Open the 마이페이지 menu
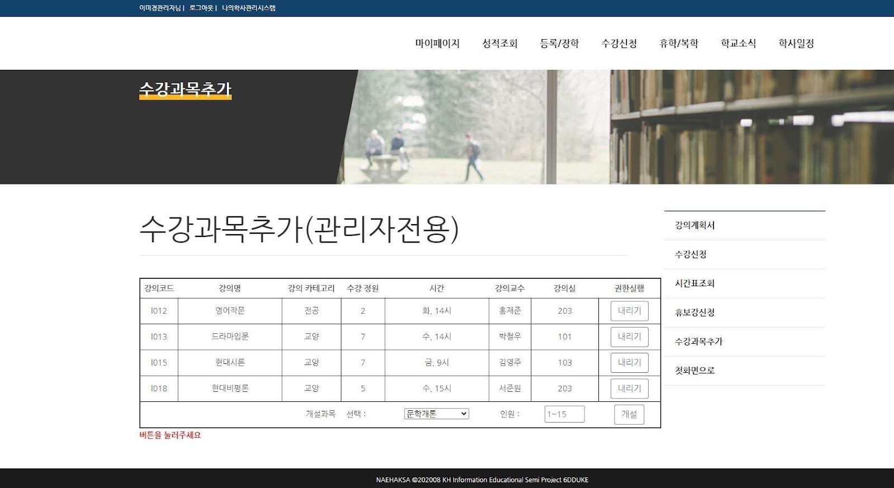This screenshot has width=894, height=488. [437, 44]
